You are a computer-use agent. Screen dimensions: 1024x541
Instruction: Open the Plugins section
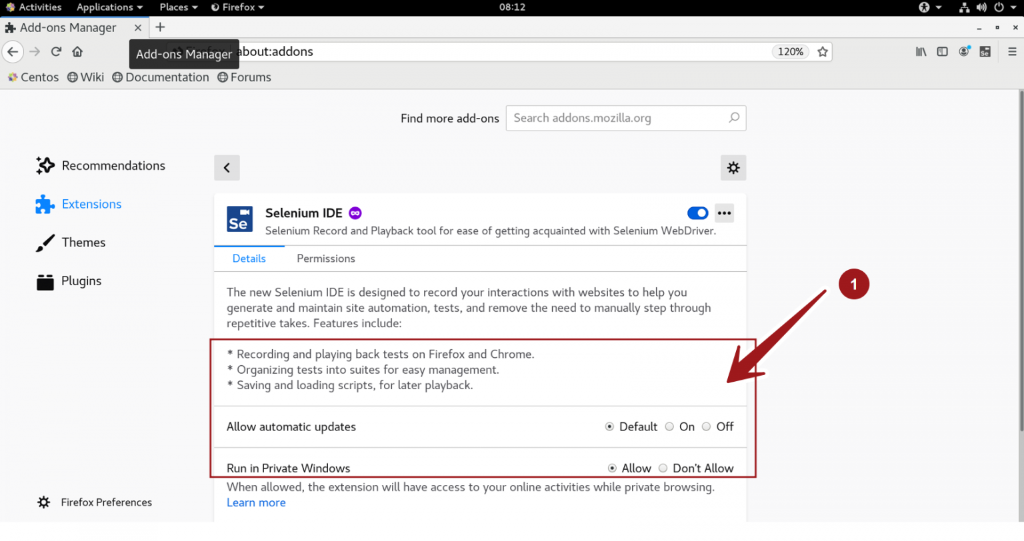click(x=79, y=280)
